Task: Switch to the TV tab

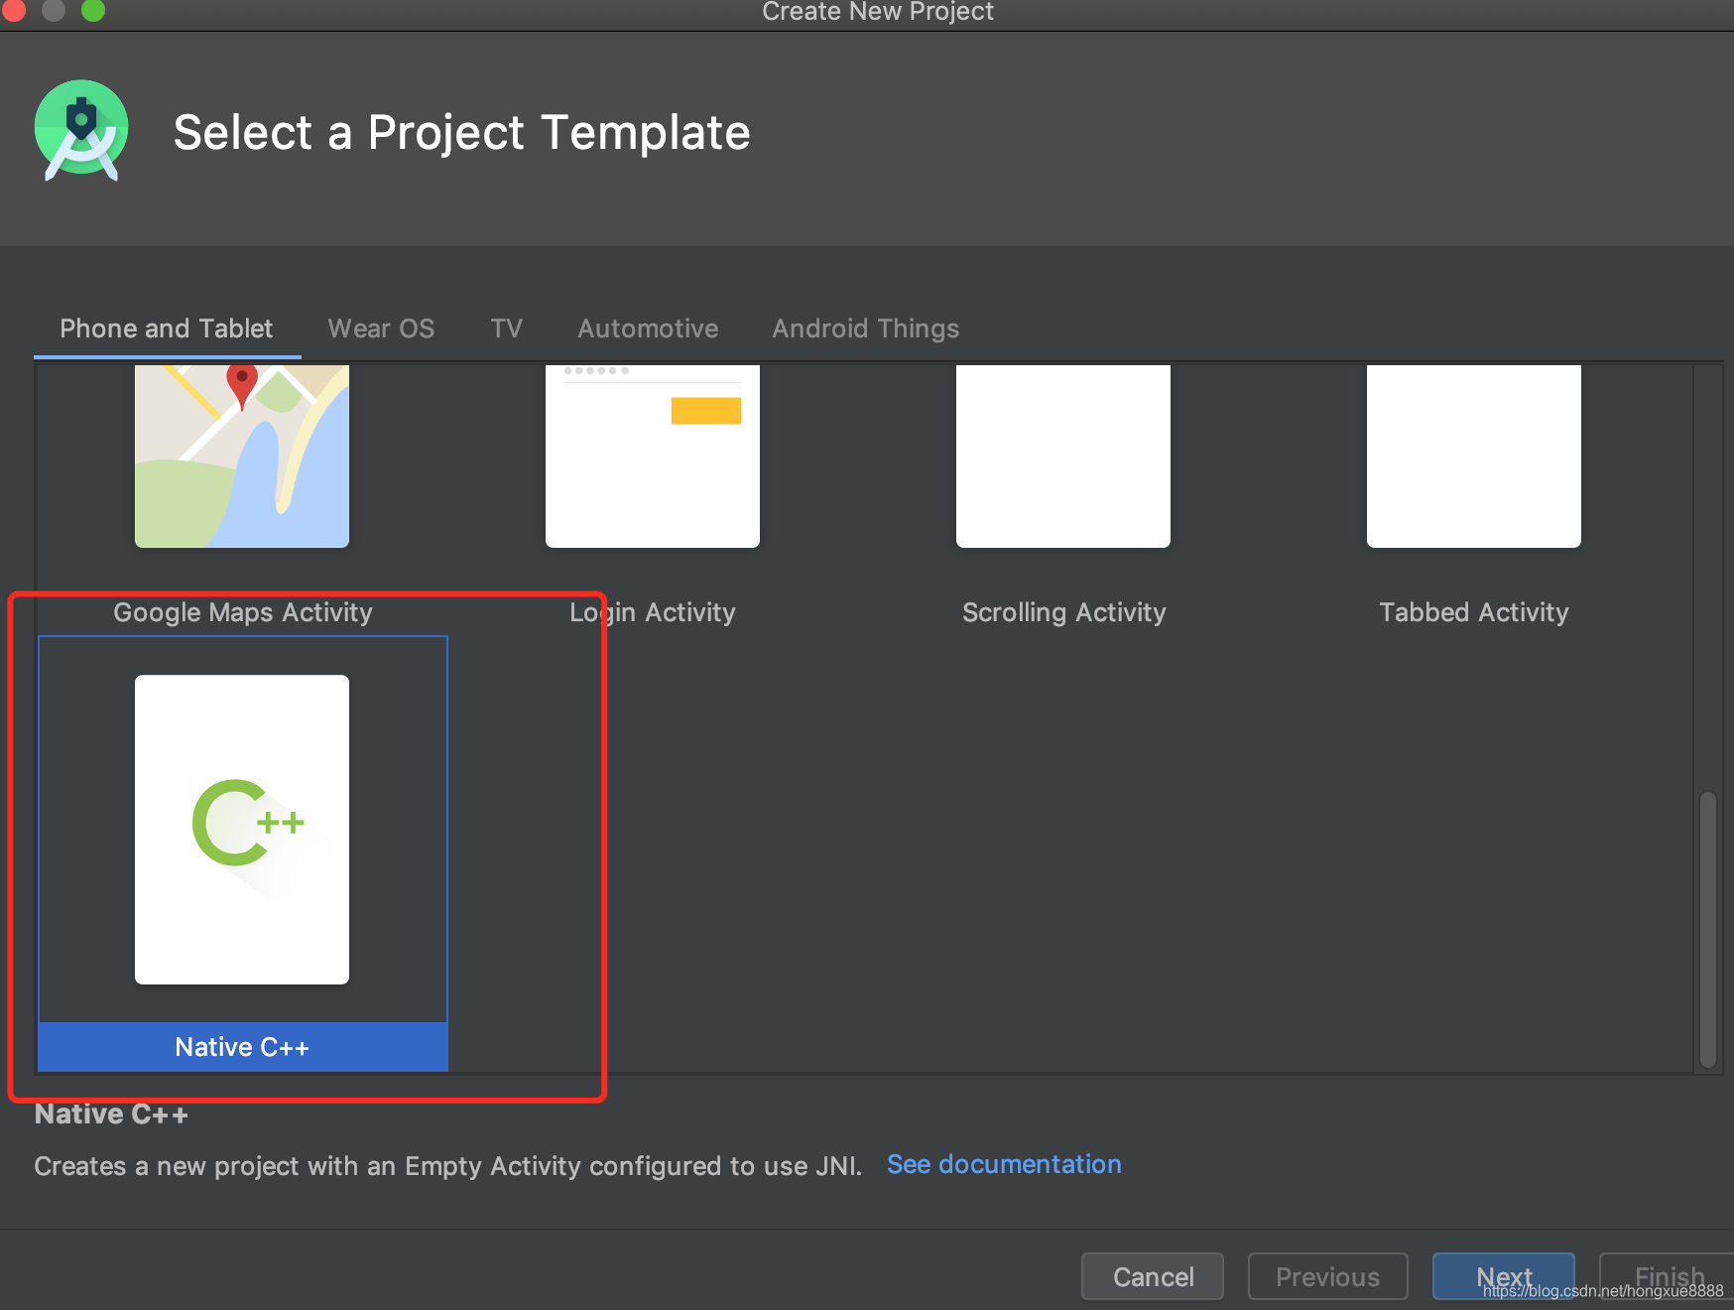Action: (506, 328)
